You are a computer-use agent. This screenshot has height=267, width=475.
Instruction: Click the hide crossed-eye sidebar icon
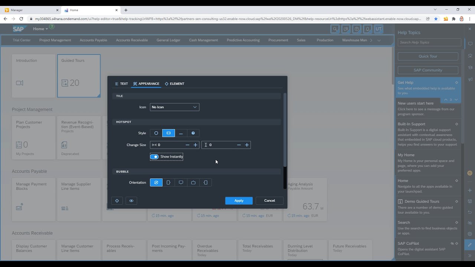coord(470,223)
